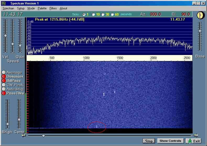Select the 60 seconds ticks option
The image size is (207, 146).
(112, 14)
